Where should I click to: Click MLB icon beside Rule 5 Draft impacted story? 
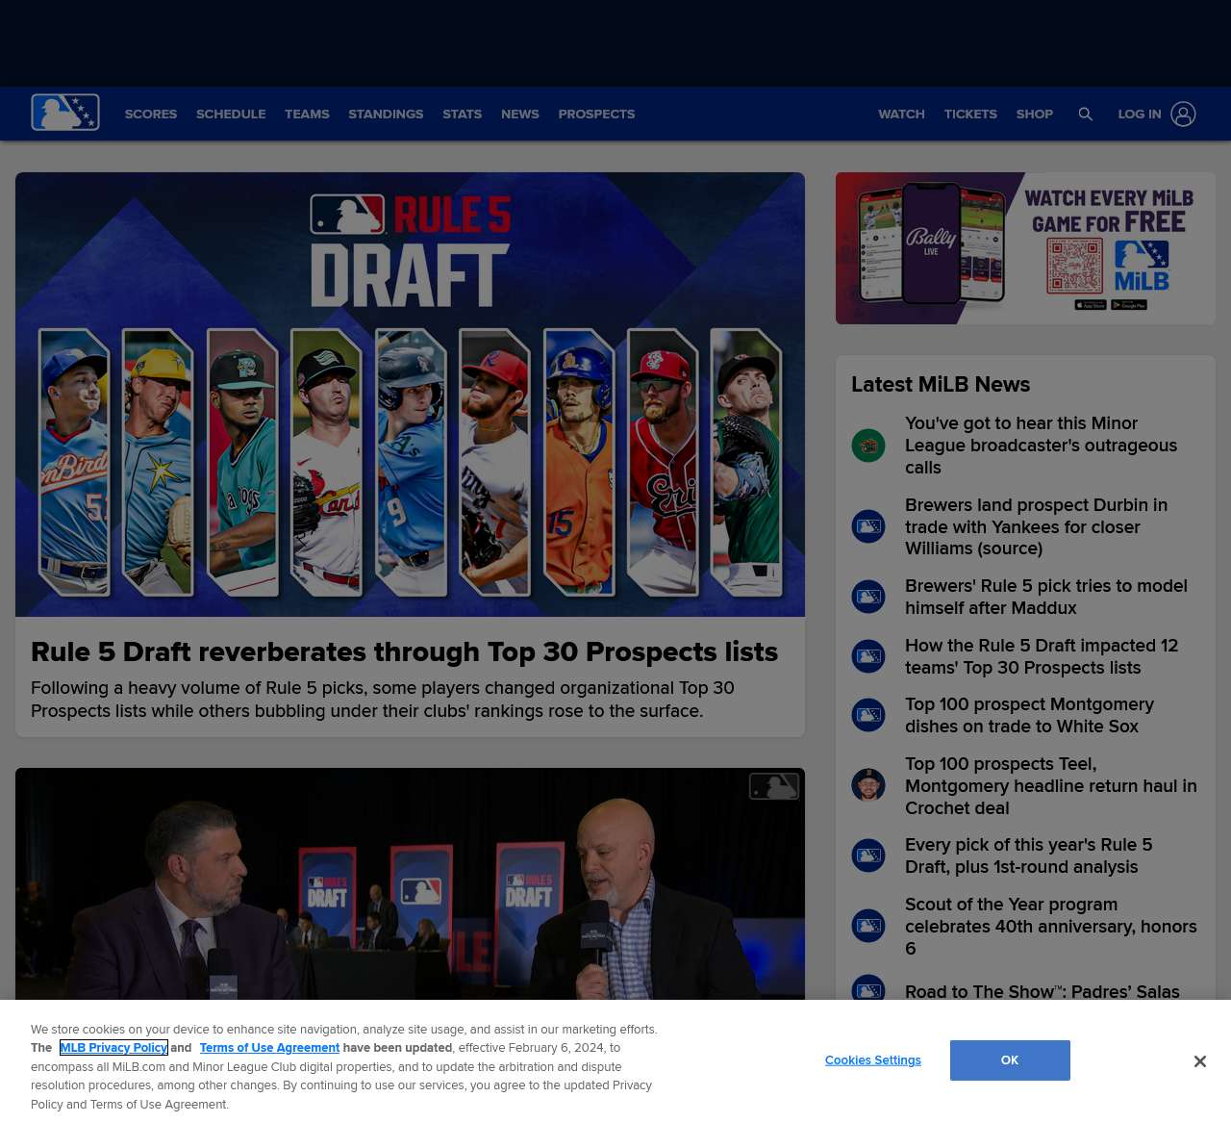click(868, 656)
